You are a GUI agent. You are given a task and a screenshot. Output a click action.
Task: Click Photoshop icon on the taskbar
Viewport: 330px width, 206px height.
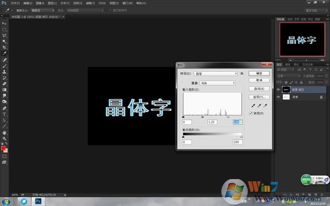point(38,202)
